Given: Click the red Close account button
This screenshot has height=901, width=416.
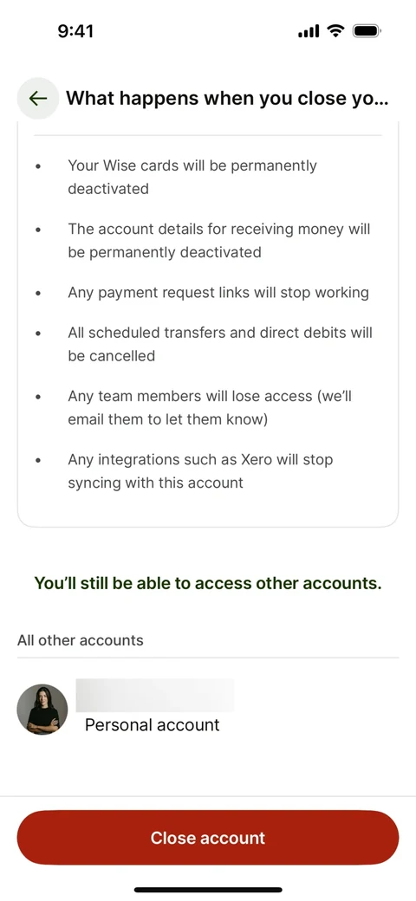Looking at the screenshot, I should (208, 837).
